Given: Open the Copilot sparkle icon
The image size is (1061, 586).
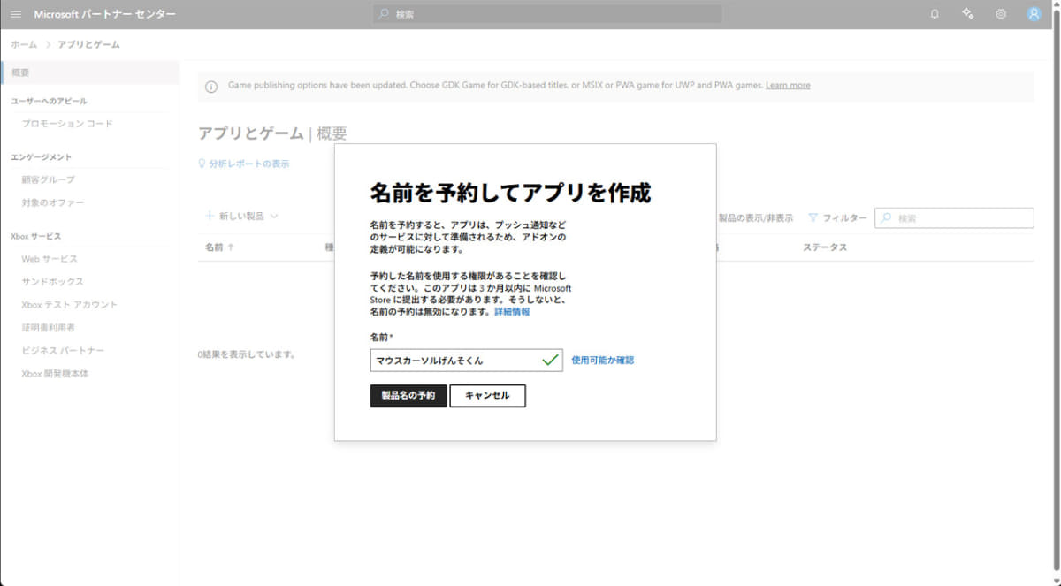Looking at the screenshot, I should pyautogui.click(x=967, y=14).
